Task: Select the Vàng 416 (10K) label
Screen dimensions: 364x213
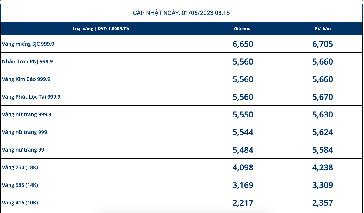Action: tap(20, 203)
